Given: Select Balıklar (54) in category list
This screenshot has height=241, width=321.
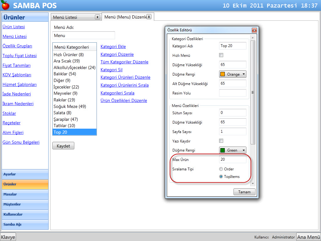Looking at the screenshot, I should (x=65, y=74).
